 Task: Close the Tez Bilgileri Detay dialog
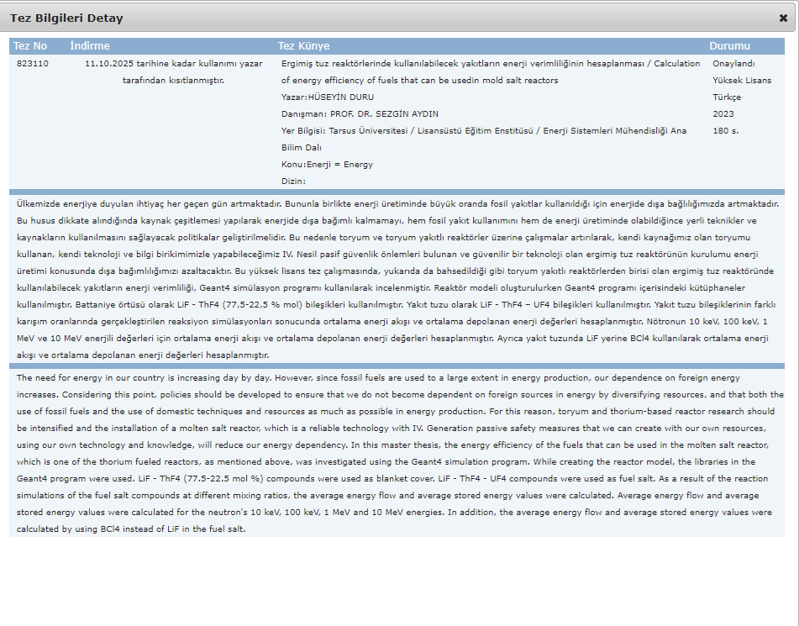coord(783,18)
